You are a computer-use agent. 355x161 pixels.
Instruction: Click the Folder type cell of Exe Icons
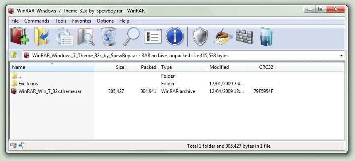[x=168, y=84]
